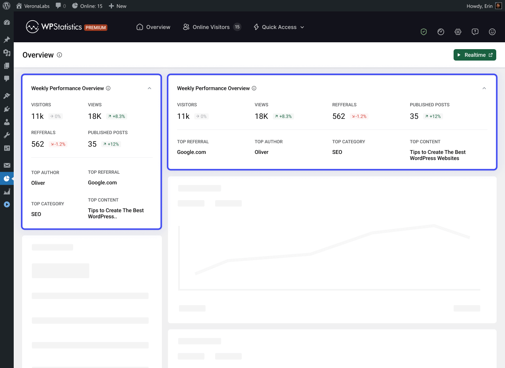This screenshot has height=368, width=505.
Task: Click the Media icon in the sidebar
Action: tap(7, 53)
